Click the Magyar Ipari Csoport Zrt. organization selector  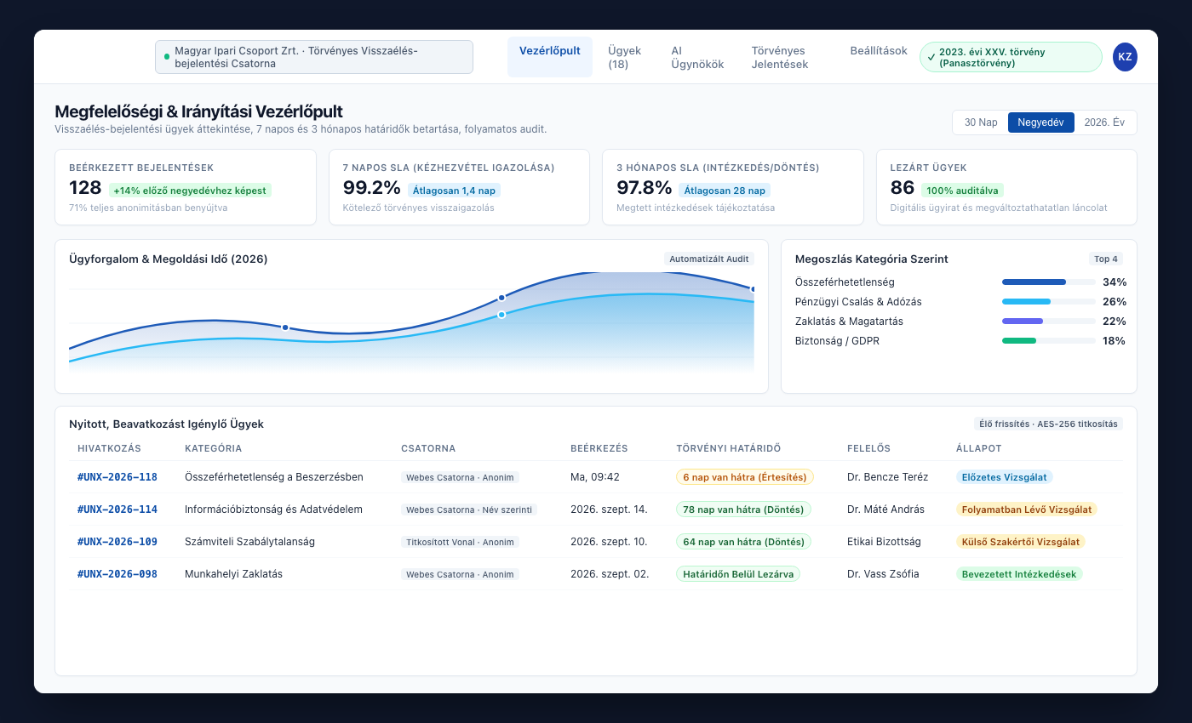(x=314, y=57)
